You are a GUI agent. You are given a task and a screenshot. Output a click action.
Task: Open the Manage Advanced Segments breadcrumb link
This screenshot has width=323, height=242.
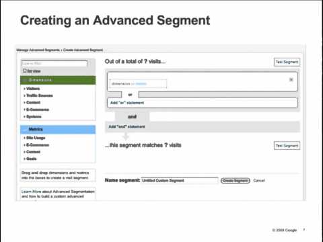[38, 50]
